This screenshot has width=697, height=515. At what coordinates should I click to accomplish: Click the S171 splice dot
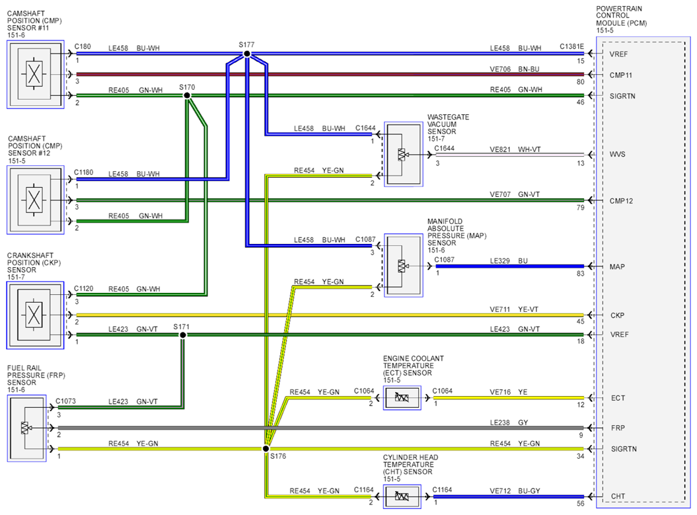[x=183, y=335]
